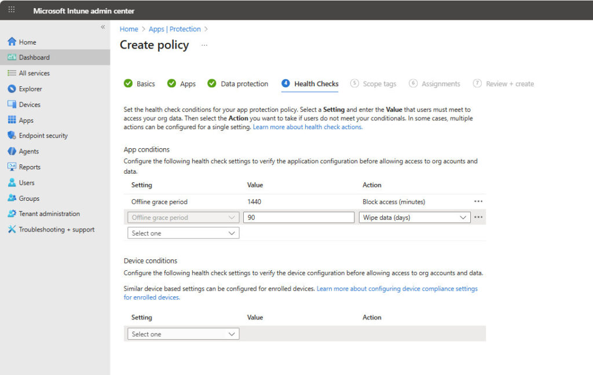Open Troubleshooting + support tools icon
The height and width of the screenshot is (375, 593).
click(12, 230)
